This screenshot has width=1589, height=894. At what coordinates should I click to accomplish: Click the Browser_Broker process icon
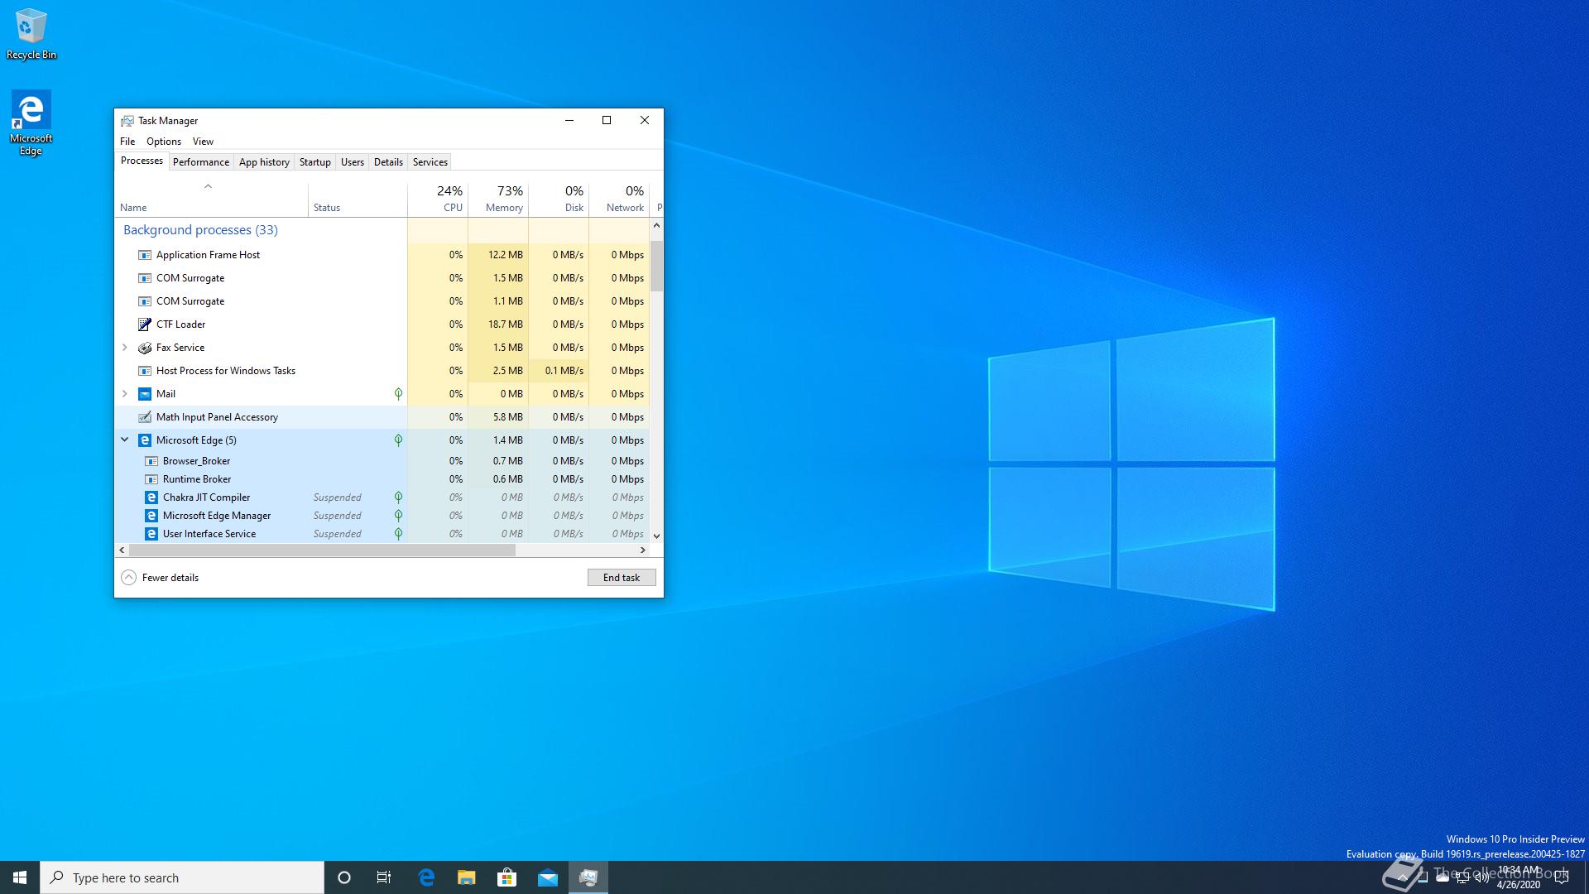tap(151, 461)
